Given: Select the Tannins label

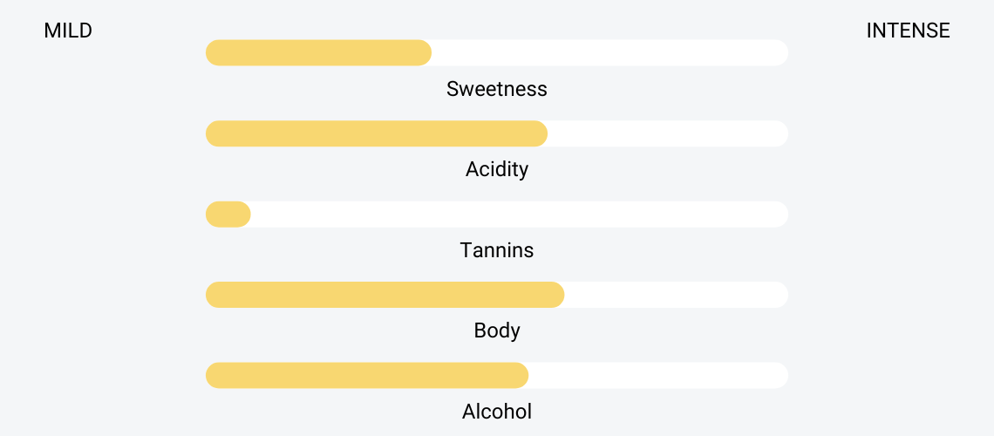Looking at the screenshot, I should [x=496, y=250].
